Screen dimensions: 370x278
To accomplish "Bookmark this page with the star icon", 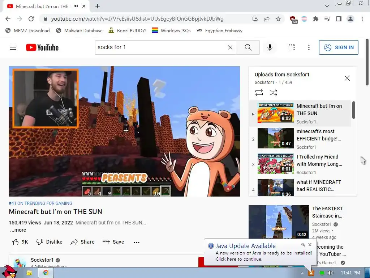I will 278,19.
